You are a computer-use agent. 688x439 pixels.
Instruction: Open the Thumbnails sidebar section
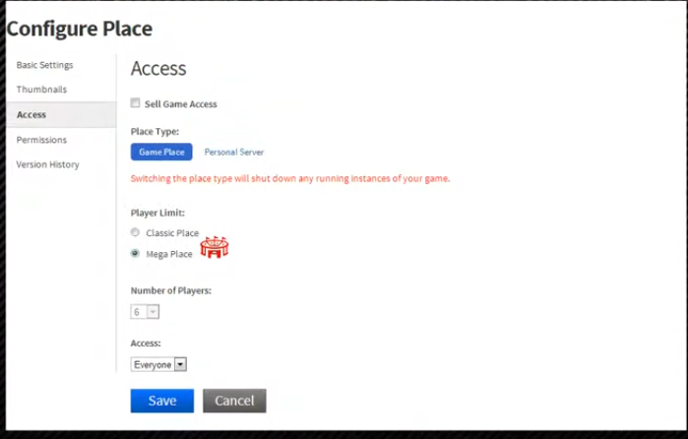pyautogui.click(x=41, y=90)
